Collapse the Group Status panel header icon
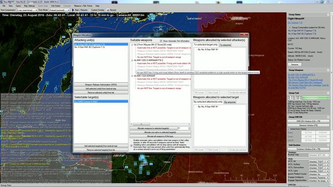This screenshot has height=187, width=333. tap(328, 15)
